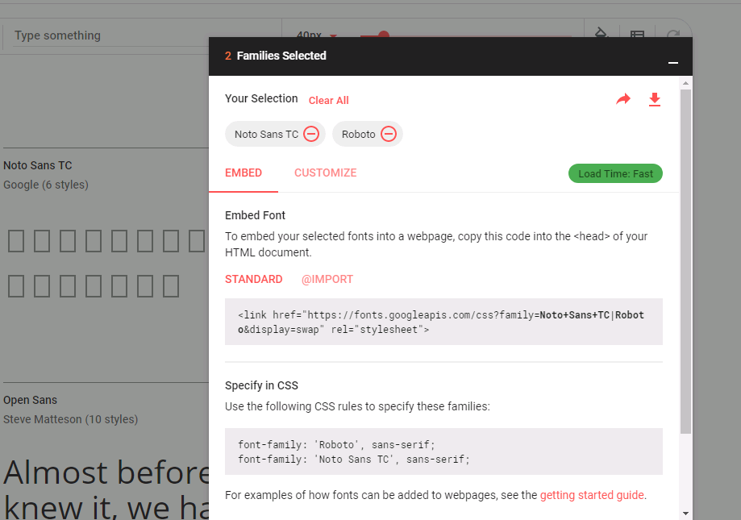Click the reset refresh icon
741x520 pixels.
pos(673,34)
